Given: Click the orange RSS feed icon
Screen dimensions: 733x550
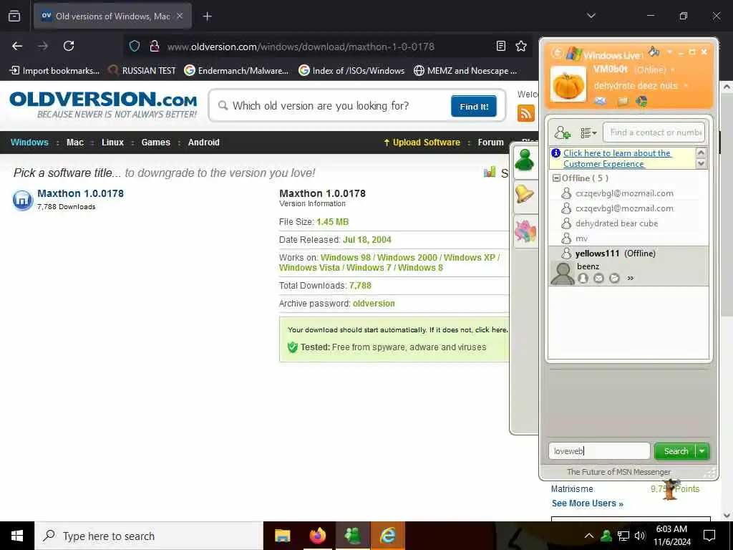Looking at the screenshot, I should point(526,114).
